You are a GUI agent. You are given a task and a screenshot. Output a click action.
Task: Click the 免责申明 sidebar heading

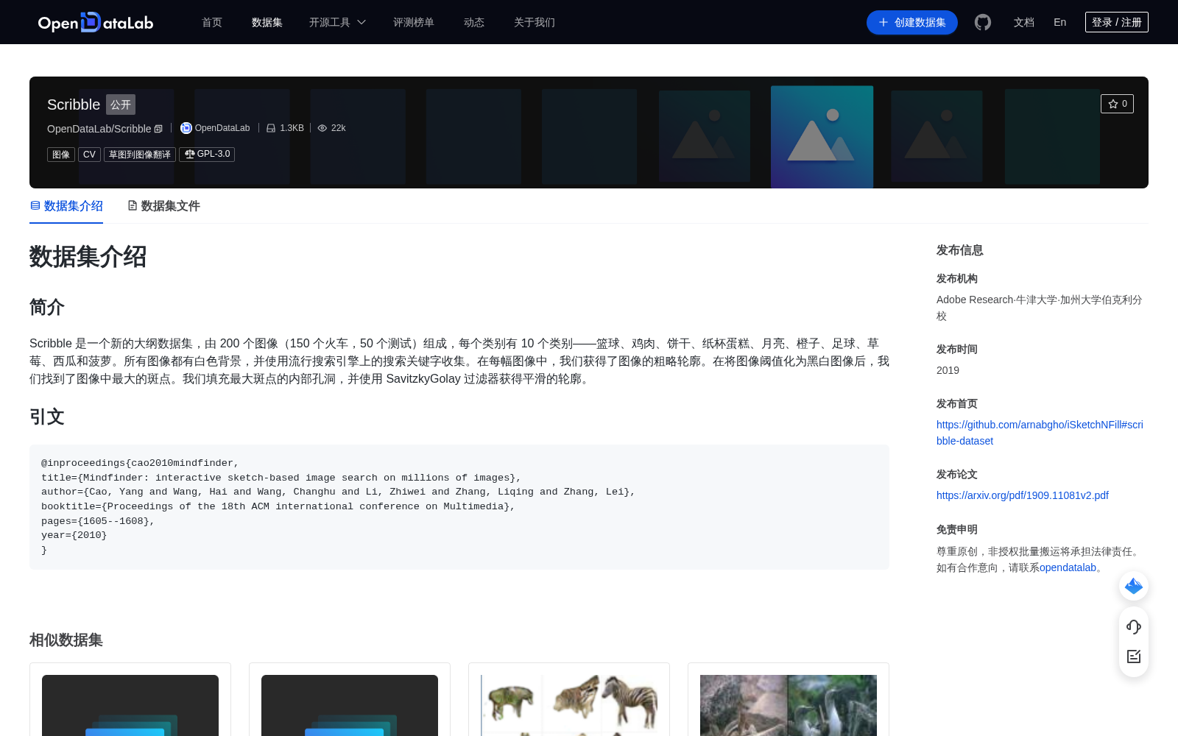click(957, 529)
